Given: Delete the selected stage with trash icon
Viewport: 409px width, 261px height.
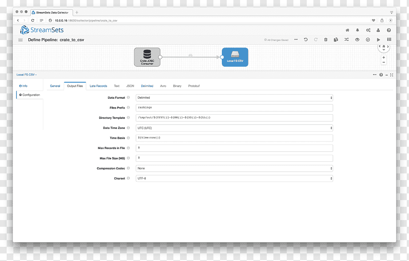Looking at the screenshot, I should pyautogui.click(x=325, y=40).
